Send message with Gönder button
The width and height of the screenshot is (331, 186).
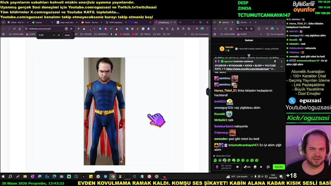point(279,167)
